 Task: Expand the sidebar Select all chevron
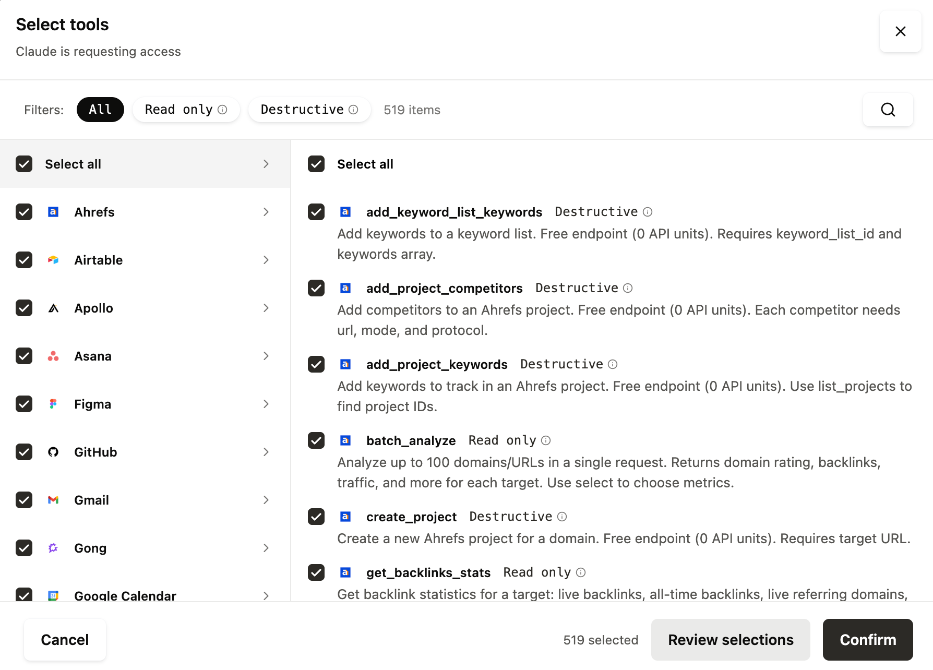pyautogui.click(x=266, y=164)
